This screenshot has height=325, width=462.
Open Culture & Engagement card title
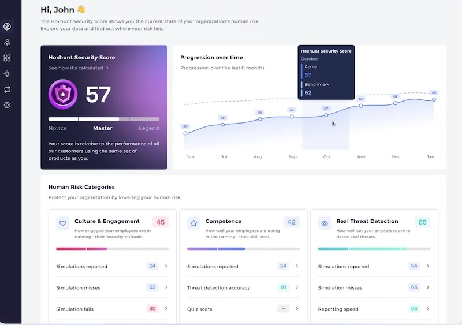click(107, 221)
